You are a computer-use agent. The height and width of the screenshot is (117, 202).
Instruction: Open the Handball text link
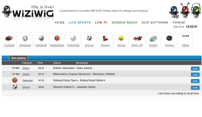41,45
